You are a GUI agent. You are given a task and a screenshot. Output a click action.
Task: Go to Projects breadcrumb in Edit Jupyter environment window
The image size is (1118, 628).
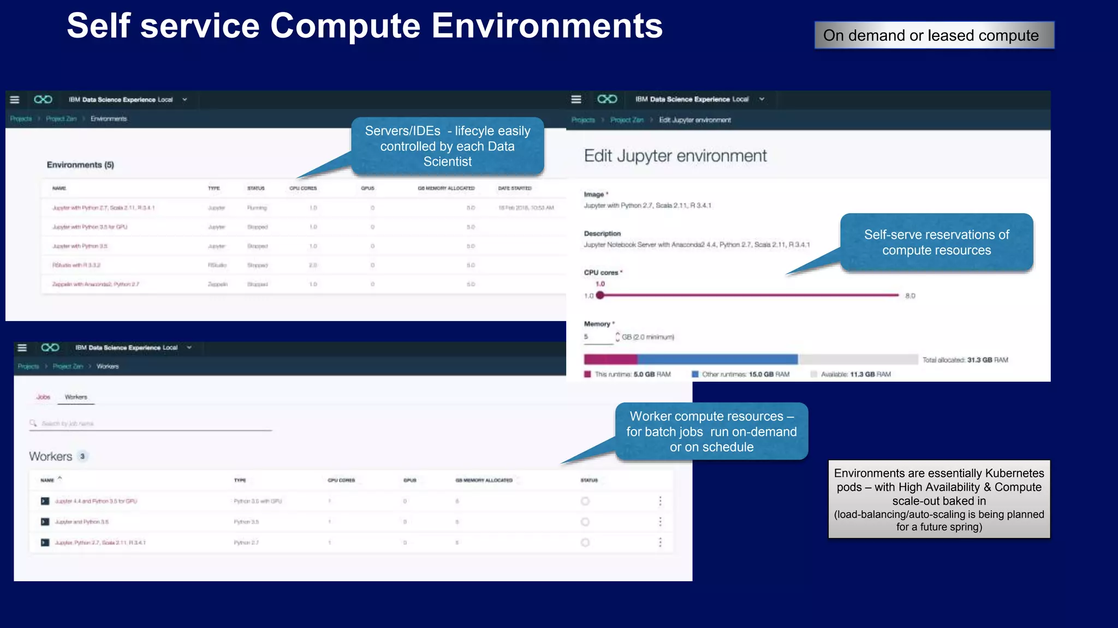[x=583, y=120]
